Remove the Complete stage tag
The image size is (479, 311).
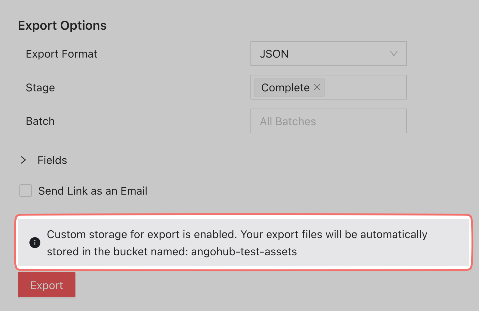(x=317, y=87)
